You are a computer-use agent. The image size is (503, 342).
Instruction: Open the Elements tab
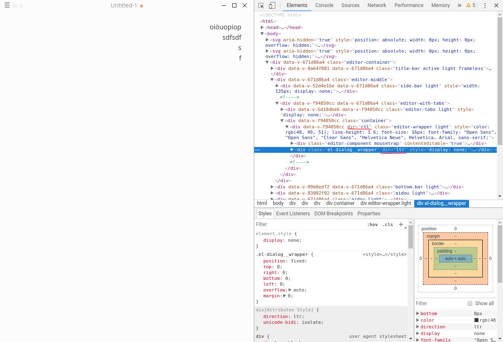[x=297, y=5]
